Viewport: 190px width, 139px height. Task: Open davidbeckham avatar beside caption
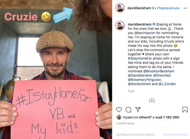120,26
